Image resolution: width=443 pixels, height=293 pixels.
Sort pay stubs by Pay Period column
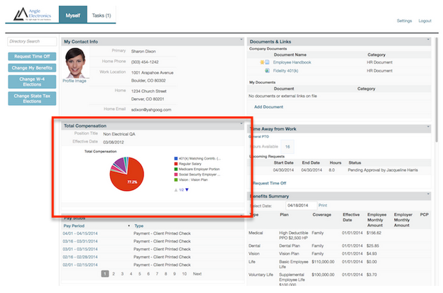pos(78,225)
